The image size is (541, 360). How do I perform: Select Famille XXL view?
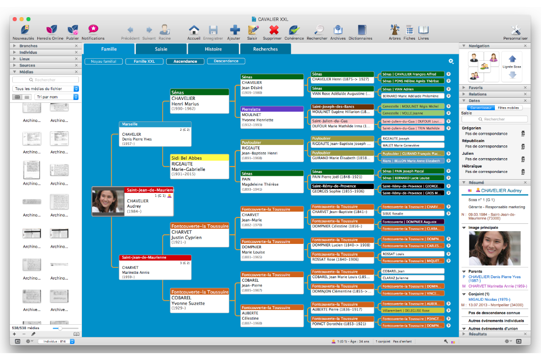pos(144,61)
